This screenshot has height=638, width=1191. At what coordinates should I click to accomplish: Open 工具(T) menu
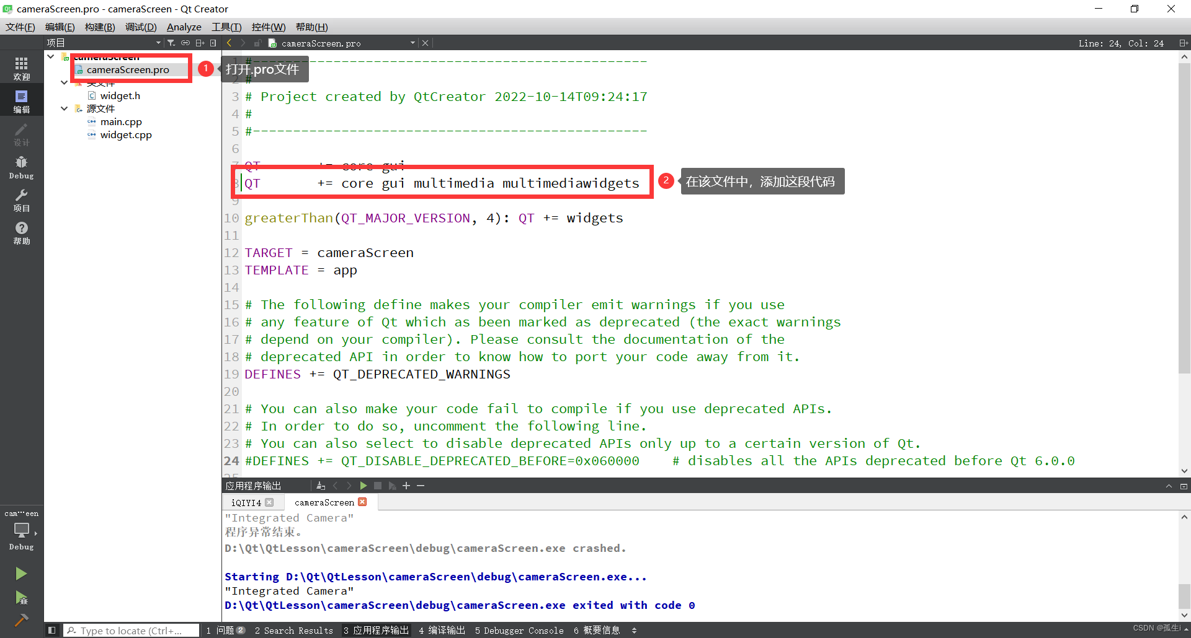point(226,27)
